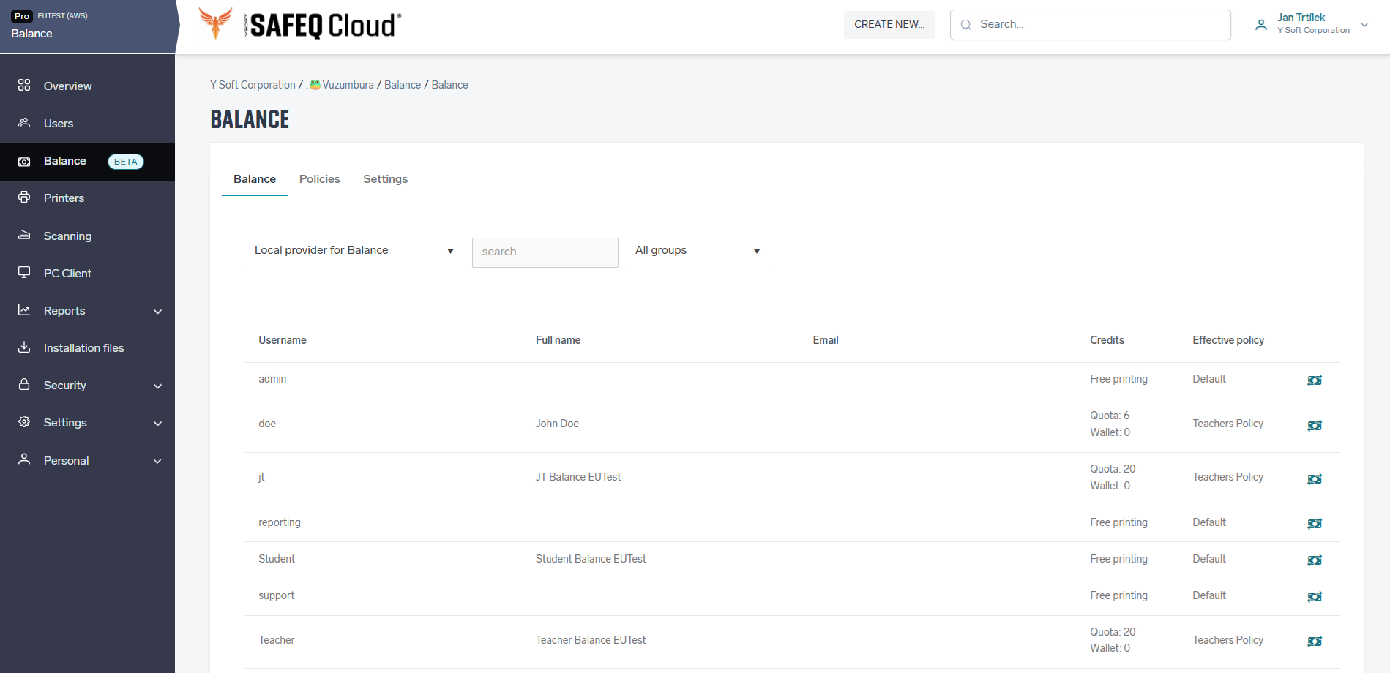This screenshot has width=1390, height=673.
Task: Follow the Vuzumbura breadcrumb link
Action: point(342,85)
